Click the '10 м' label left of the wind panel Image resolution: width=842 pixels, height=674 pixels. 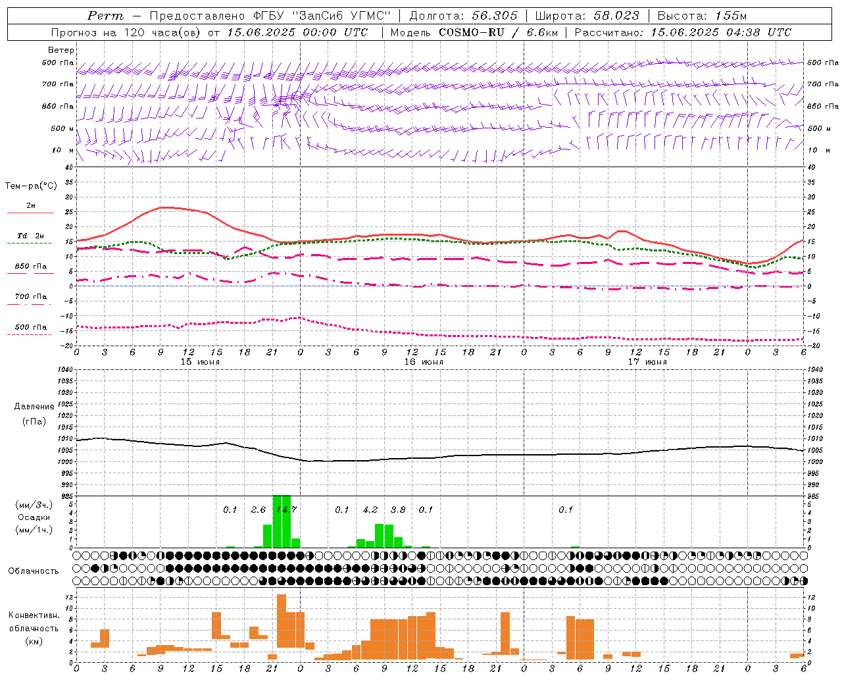tap(62, 150)
